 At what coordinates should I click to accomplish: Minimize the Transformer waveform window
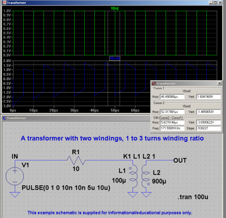211,3
